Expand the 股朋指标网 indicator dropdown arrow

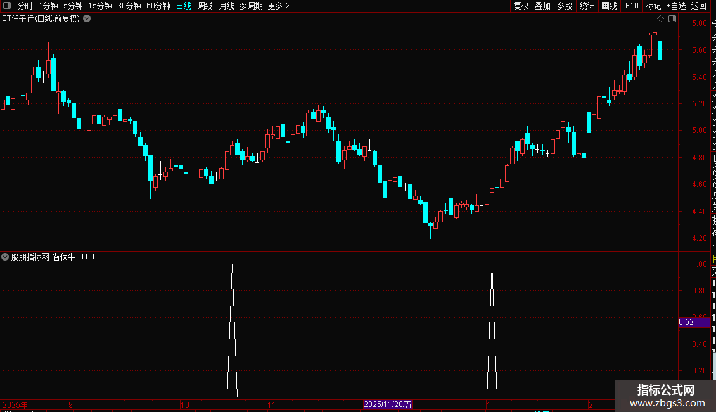pos(5,257)
